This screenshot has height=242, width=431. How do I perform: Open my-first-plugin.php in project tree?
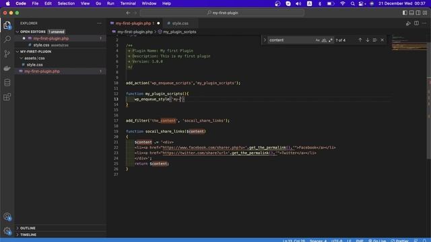61,71
